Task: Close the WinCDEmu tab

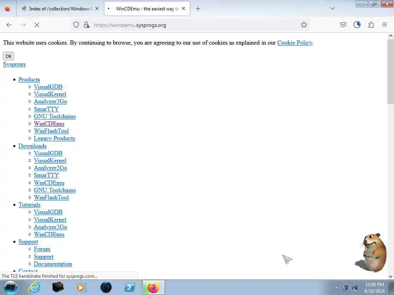Action: point(184,8)
